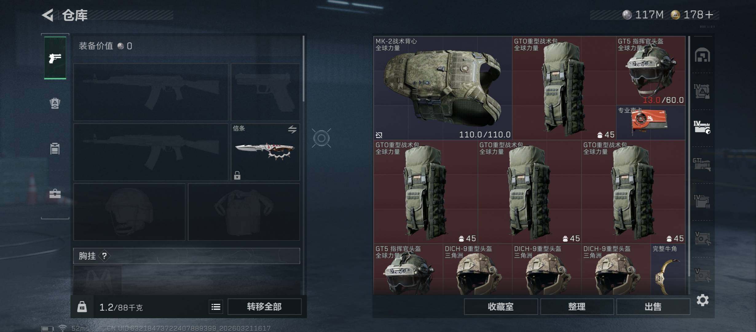Open the backpack category in left sidebar

(x=55, y=103)
